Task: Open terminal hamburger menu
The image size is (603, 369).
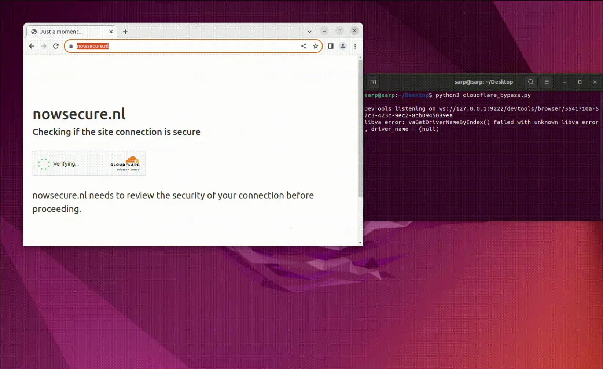Action: click(x=547, y=82)
